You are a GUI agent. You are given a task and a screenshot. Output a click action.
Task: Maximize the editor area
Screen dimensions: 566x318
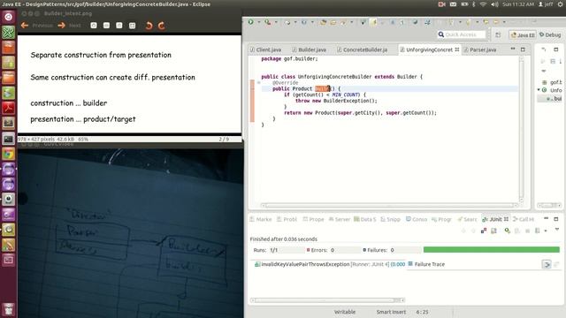tap(523, 49)
